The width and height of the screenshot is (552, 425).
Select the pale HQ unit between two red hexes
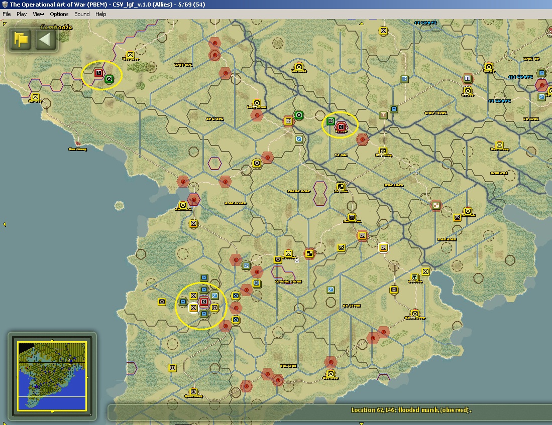(247, 265)
